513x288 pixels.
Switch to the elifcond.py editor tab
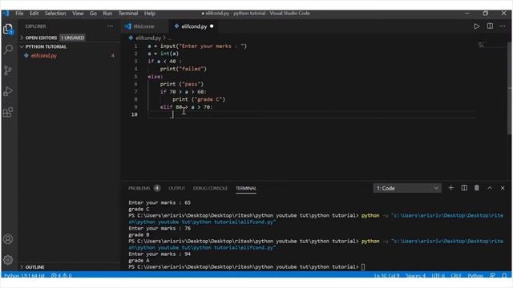coord(194,26)
